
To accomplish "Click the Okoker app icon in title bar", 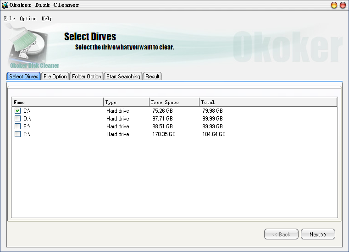I will tap(5, 5).
